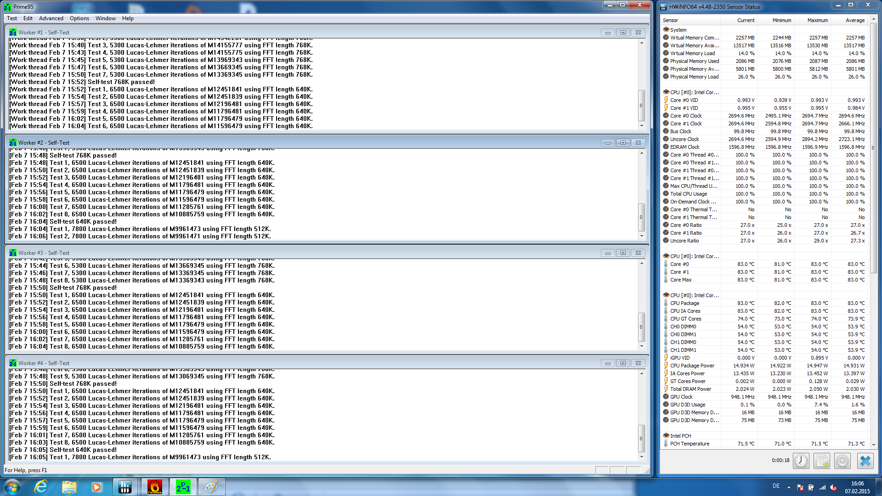Screen dimensions: 882x496
Task: Open HWiNFO sensor settings gear
Action: point(842,461)
